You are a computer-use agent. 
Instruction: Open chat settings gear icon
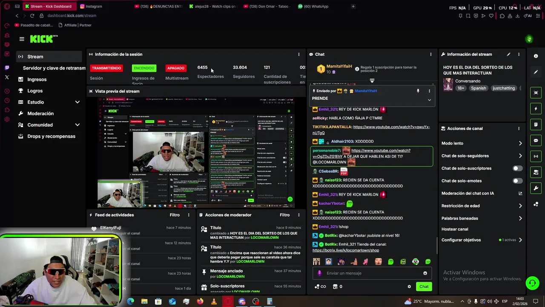coord(409,287)
